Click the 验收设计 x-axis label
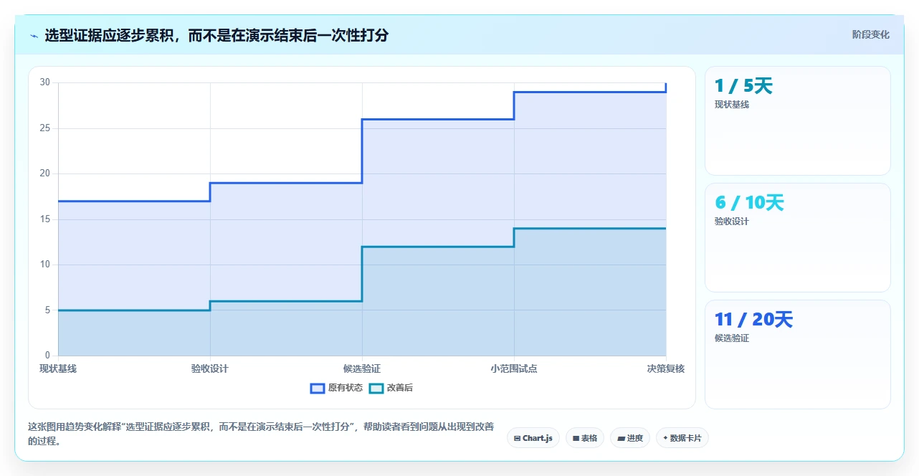This screenshot has width=919, height=476. pyautogui.click(x=210, y=368)
